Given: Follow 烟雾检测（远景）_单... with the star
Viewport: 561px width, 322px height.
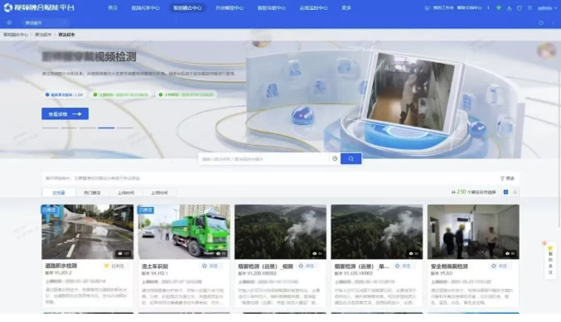Looking at the screenshot, I should (397, 266).
